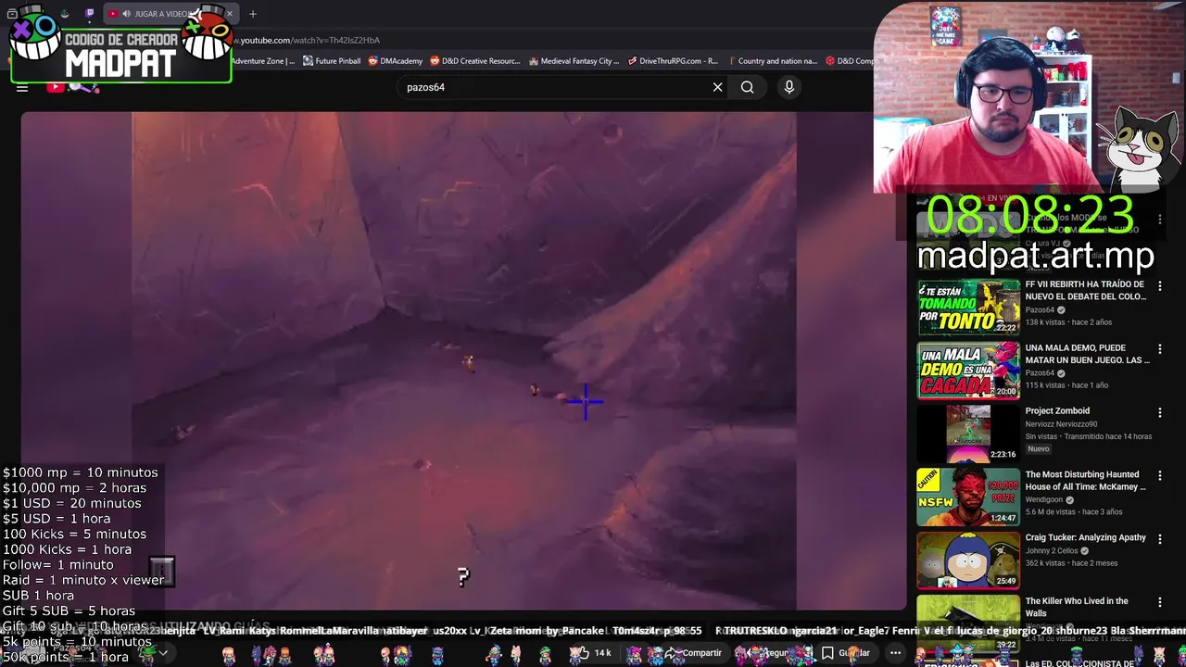The width and height of the screenshot is (1186, 667).
Task: Open the Project Zomboid video title
Action: pos(1057,411)
